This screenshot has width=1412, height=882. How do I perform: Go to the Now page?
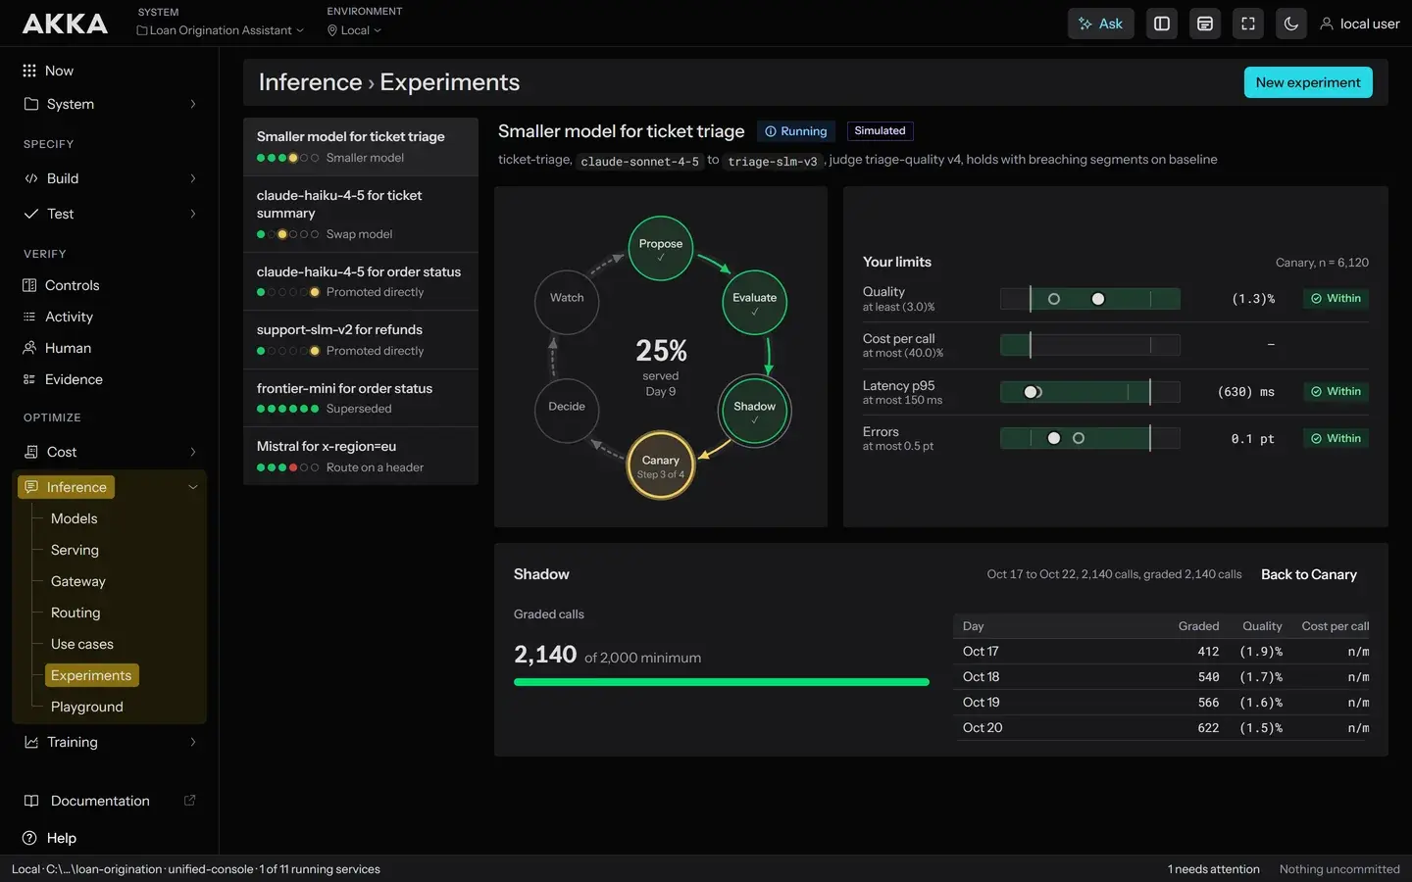coord(59,71)
